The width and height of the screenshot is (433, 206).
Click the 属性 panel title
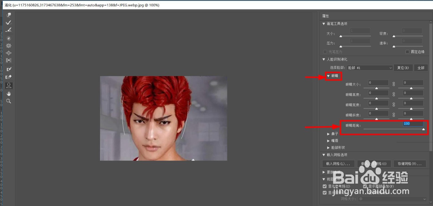tap(326, 16)
